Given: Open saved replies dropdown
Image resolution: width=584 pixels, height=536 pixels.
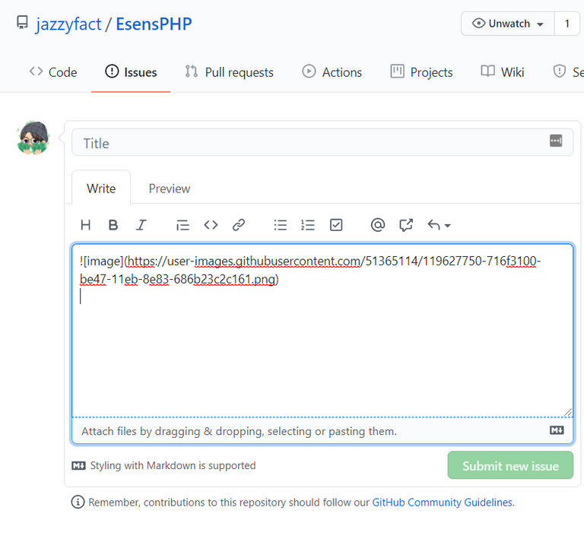Looking at the screenshot, I should pos(439,225).
